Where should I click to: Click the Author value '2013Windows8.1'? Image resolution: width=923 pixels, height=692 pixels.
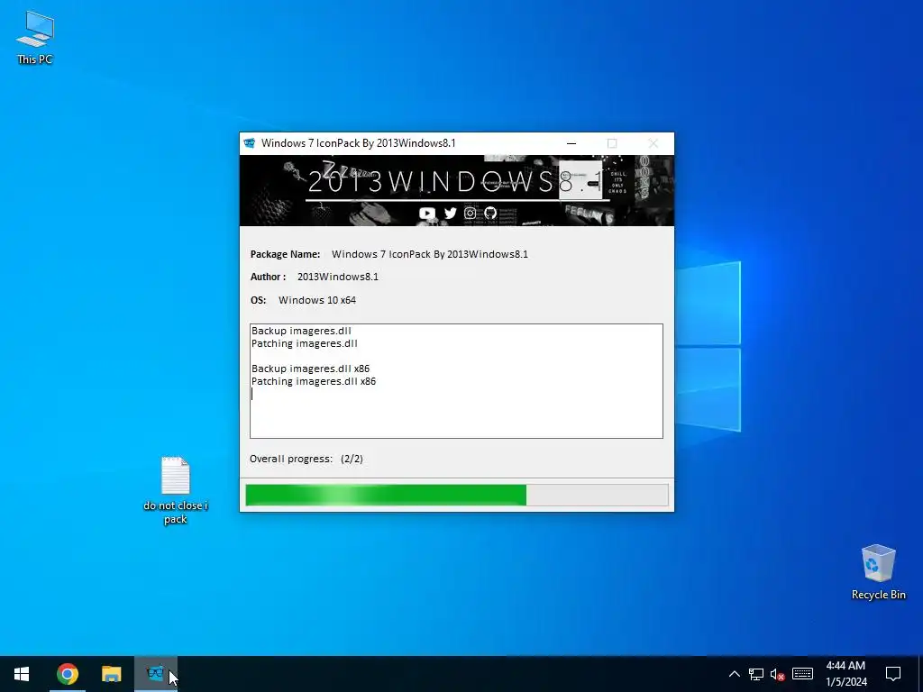(337, 277)
